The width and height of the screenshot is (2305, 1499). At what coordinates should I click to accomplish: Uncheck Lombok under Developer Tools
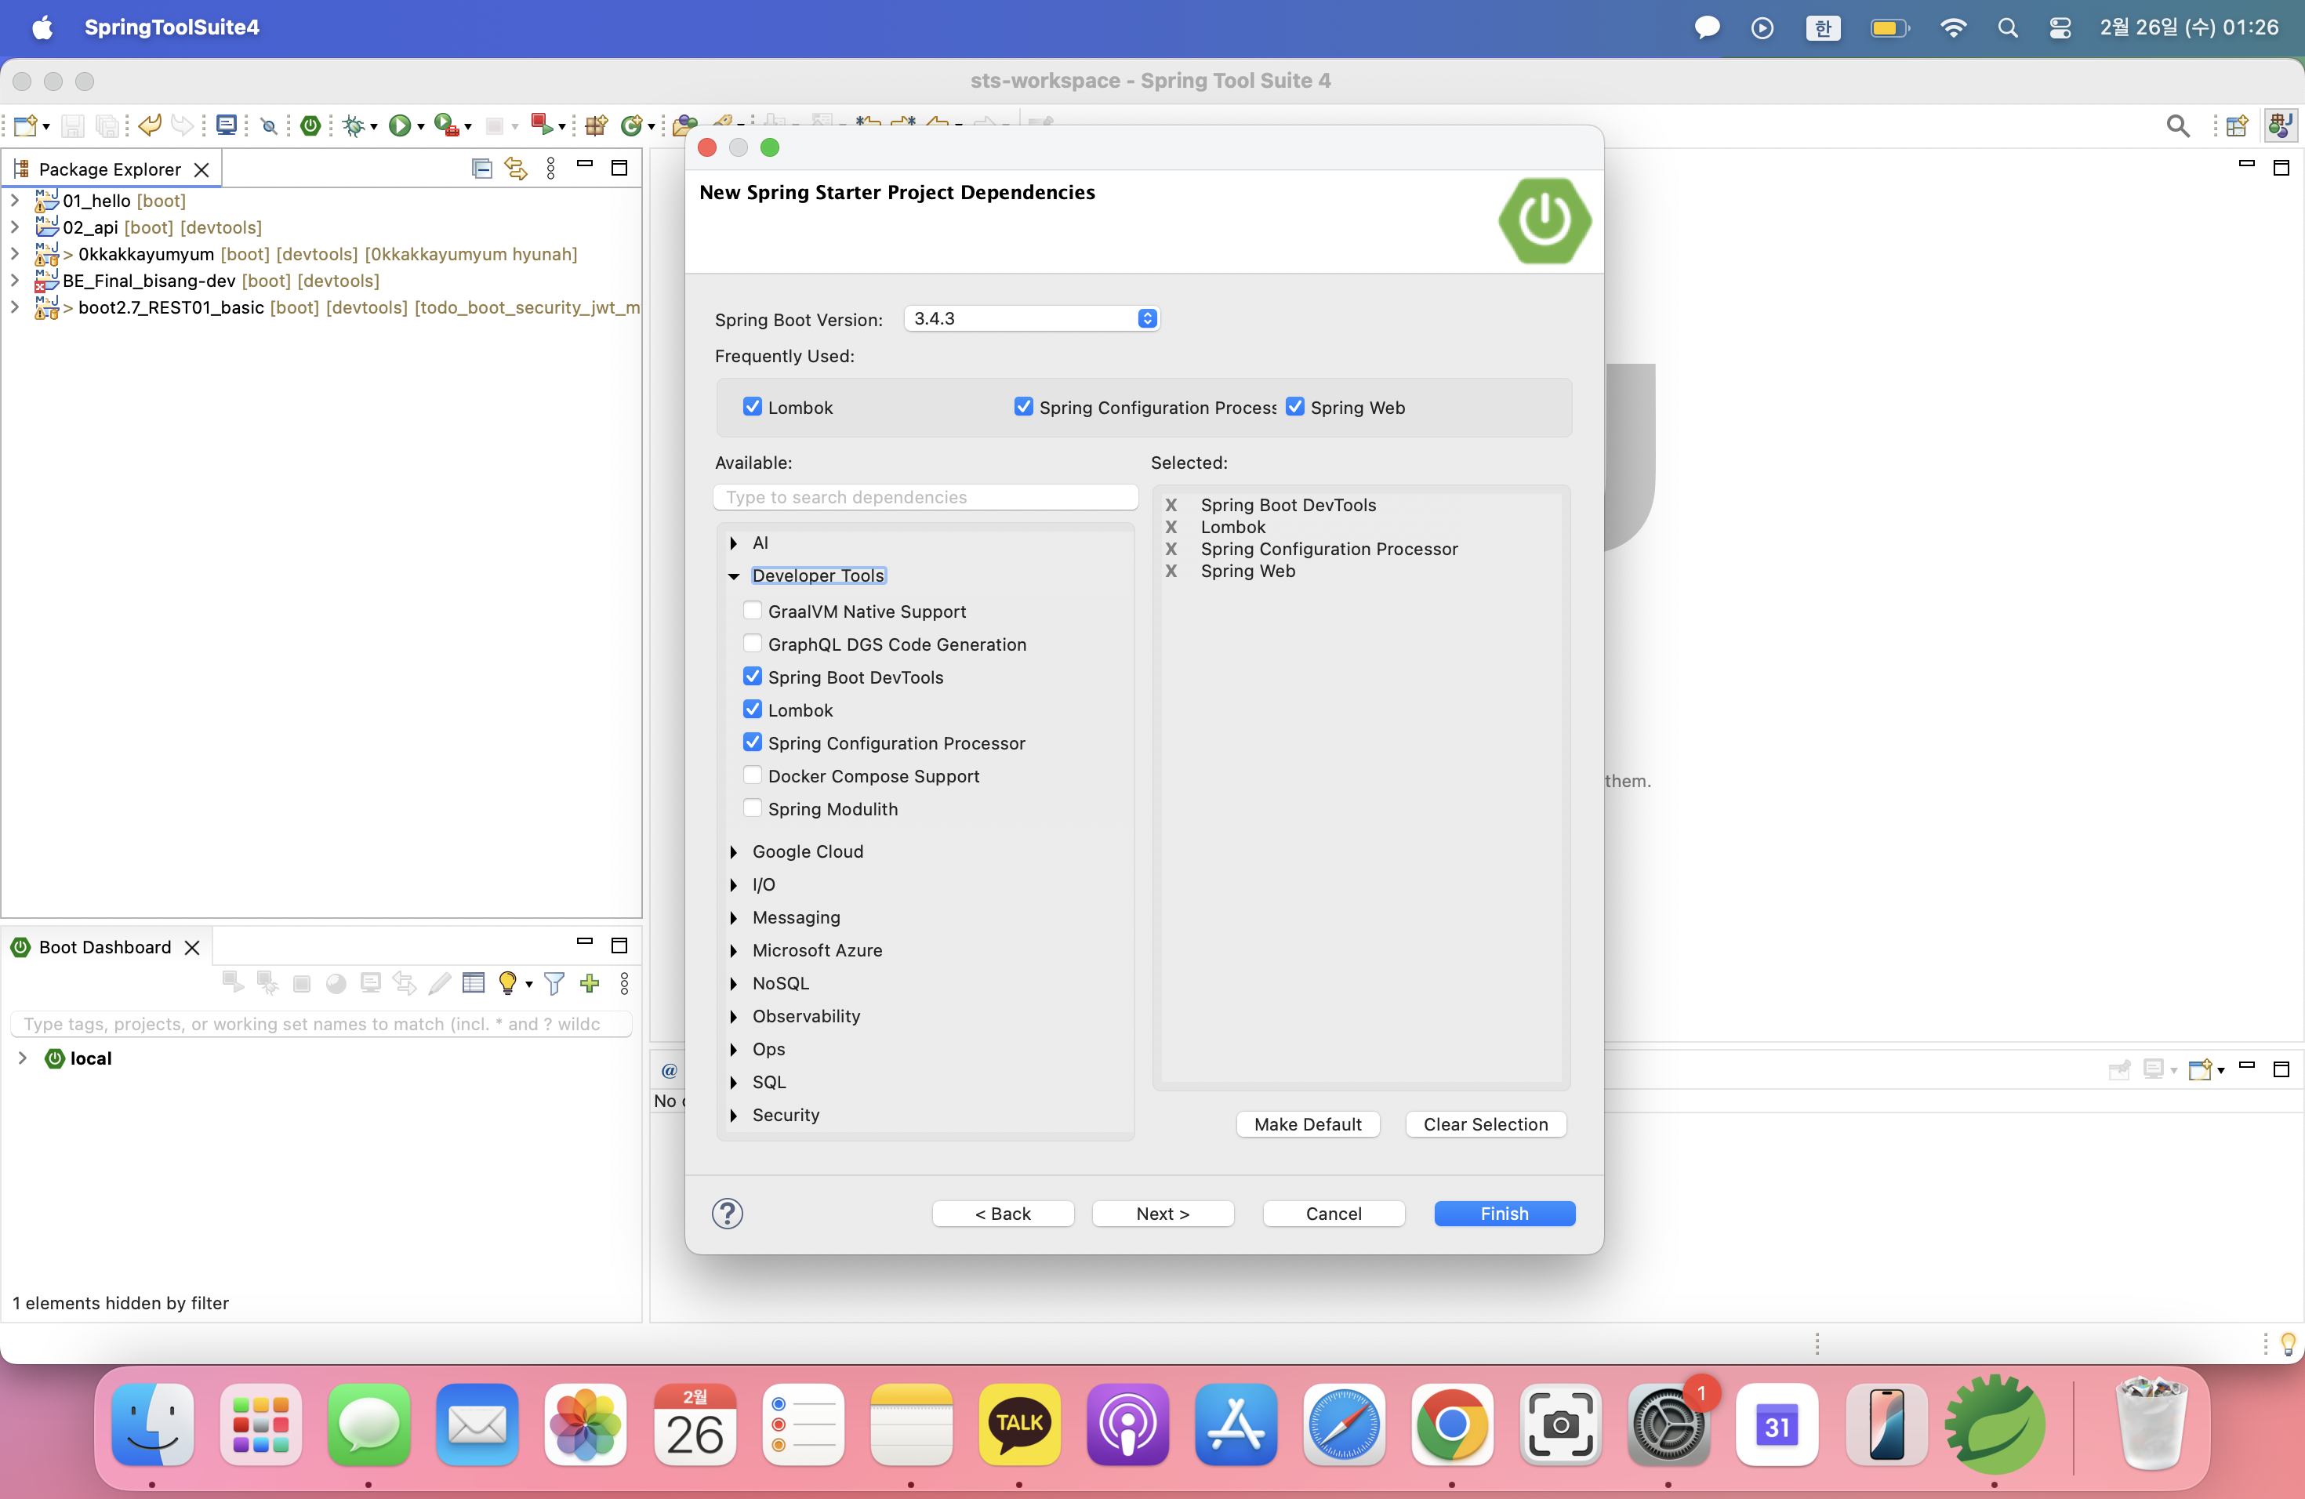click(x=753, y=710)
